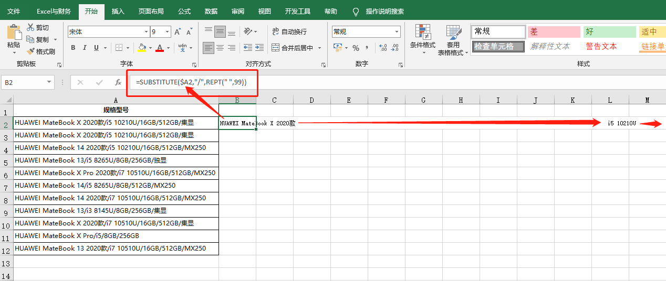Image resolution: width=666 pixels, height=281 pixels.
Task: Open Conditional Formatting (条件格式)
Action: point(423,40)
